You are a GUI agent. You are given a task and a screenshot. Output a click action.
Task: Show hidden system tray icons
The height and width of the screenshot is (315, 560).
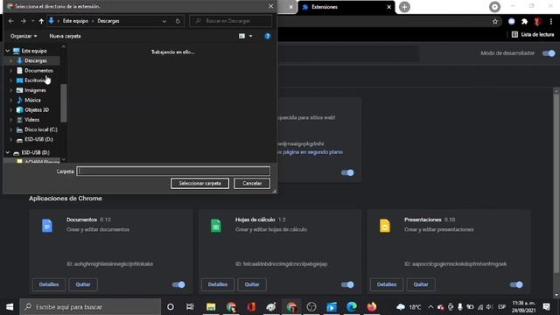coord(430,307)
